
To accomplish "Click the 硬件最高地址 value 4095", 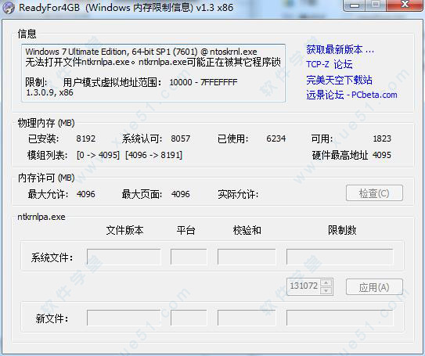I will click(x=382, y=155).
